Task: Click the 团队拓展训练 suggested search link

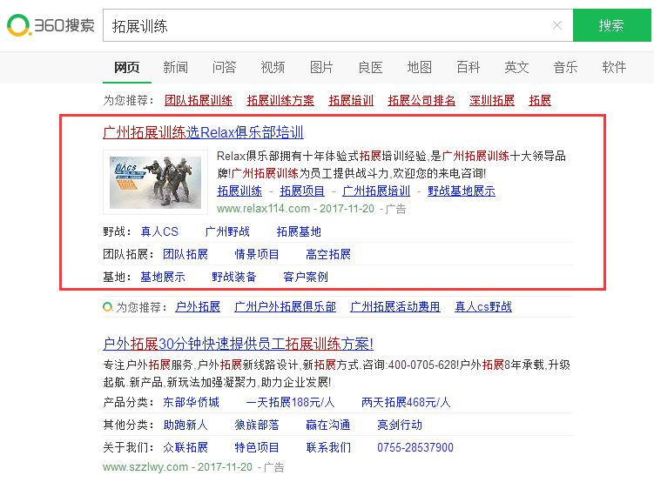Action: tap(199, 100)
